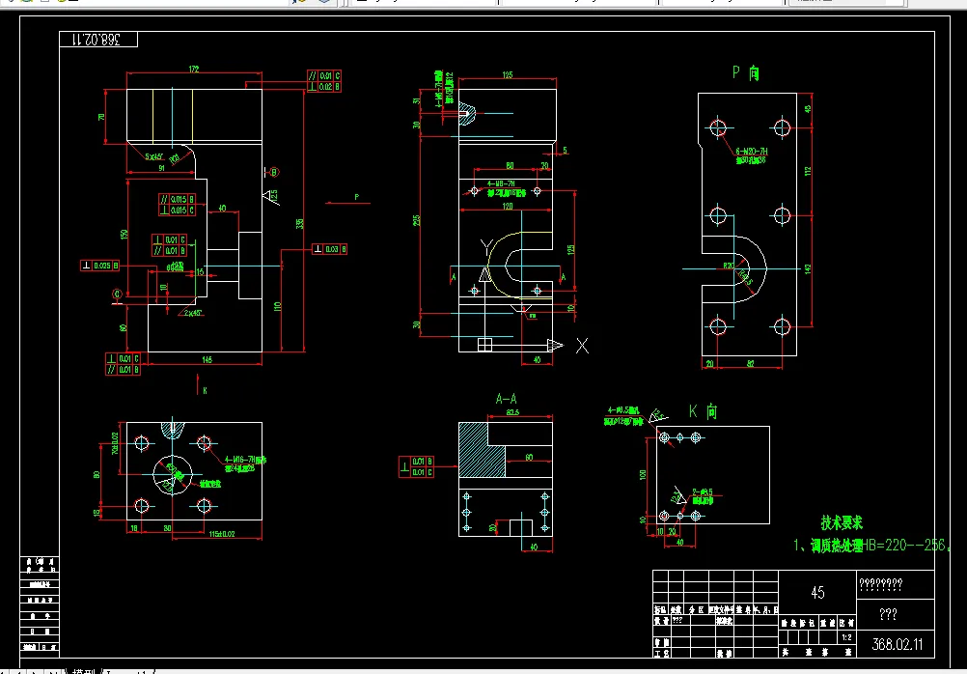Pick the 225 vertical dimension in middle view
The width and height of the screenshot is (967, 674).
[416, 220]
